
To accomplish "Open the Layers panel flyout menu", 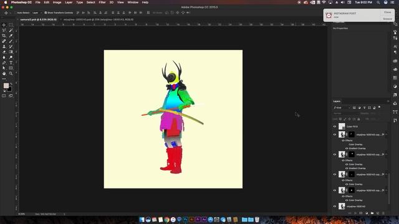I will tap(388, 101).
